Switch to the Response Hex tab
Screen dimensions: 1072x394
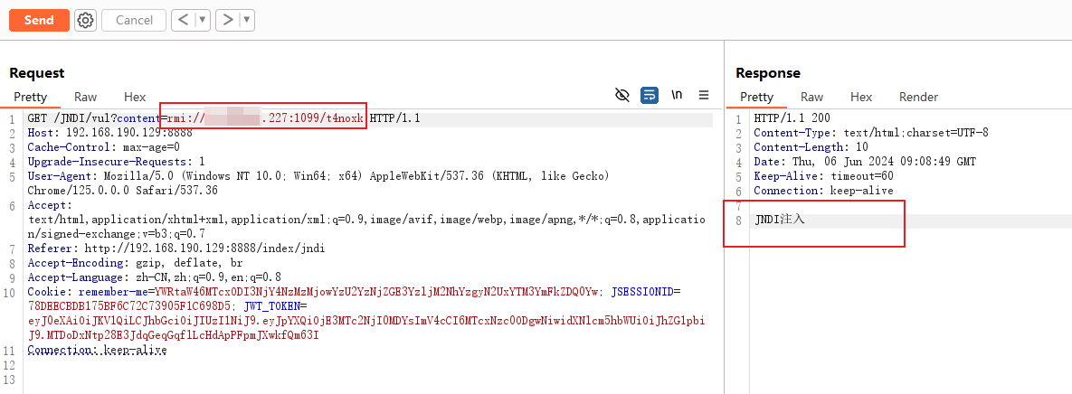861,97
